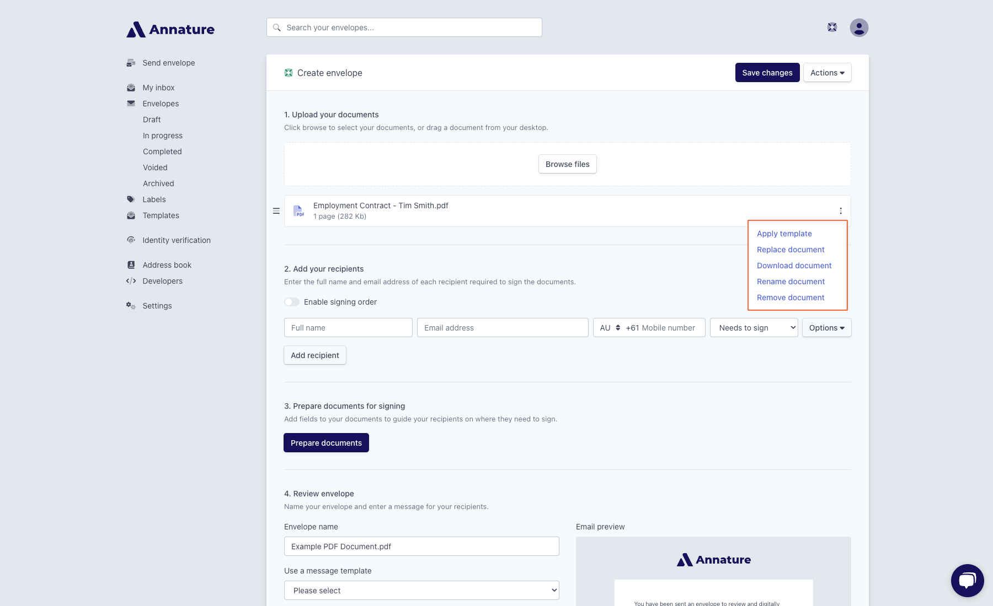Focus the Search your envelopes field
The height and width of the screenshot is (606, 993).
coord(404,28)
